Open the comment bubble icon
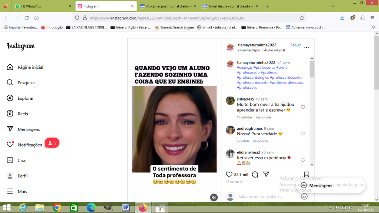379x213 pixels. click(255, 175)
